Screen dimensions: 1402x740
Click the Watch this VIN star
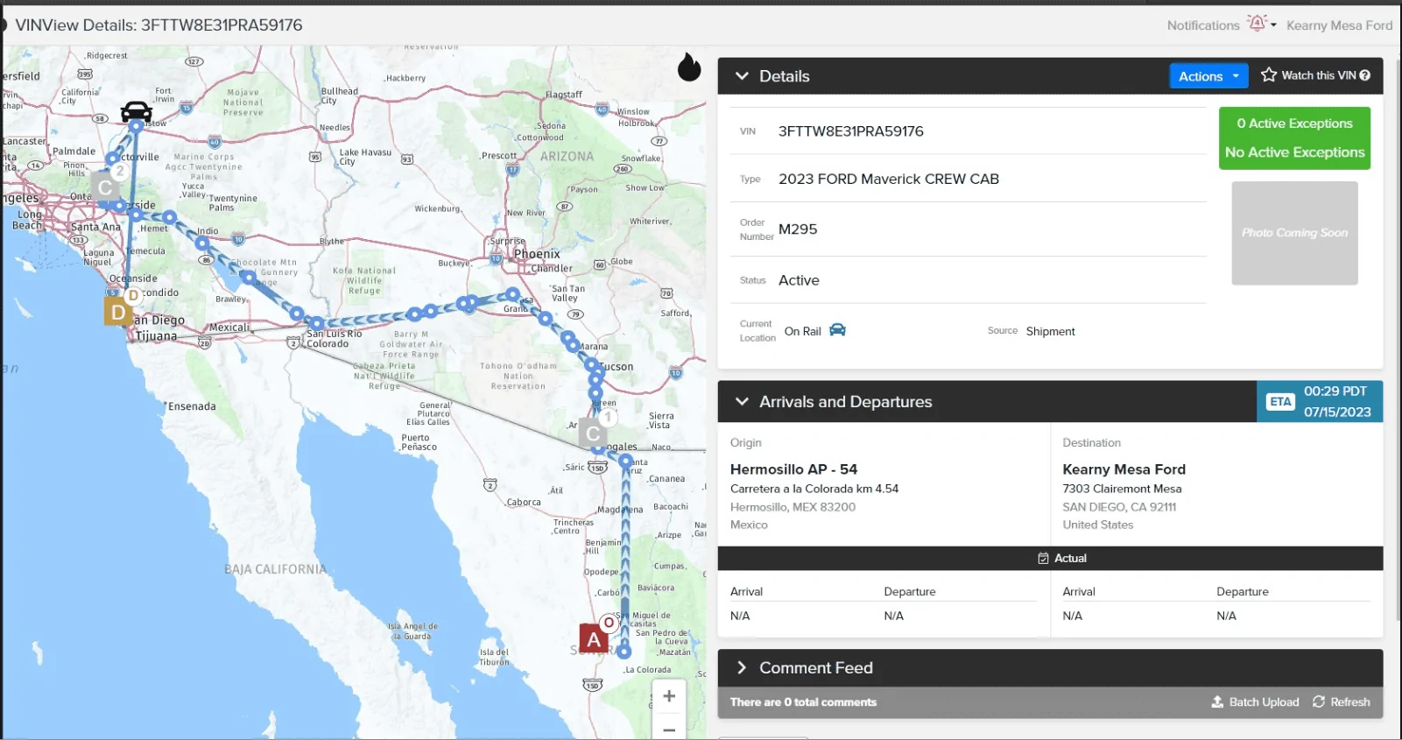(x=1269, y=75)
